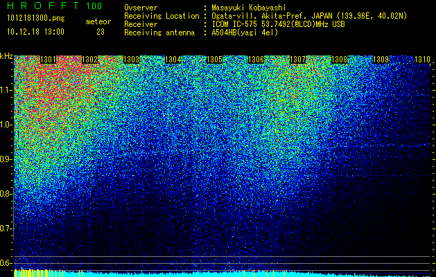
Task: Click the 1.1 frequency axis label
Action: [x=6, y=90]
